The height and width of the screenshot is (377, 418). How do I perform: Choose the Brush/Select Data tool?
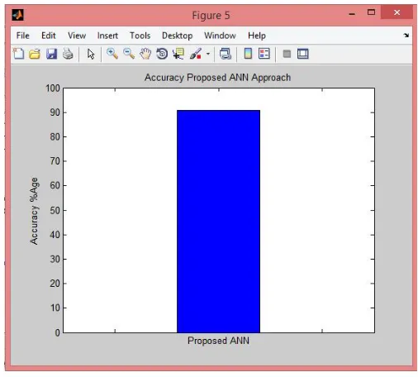(x=196, y=54)
